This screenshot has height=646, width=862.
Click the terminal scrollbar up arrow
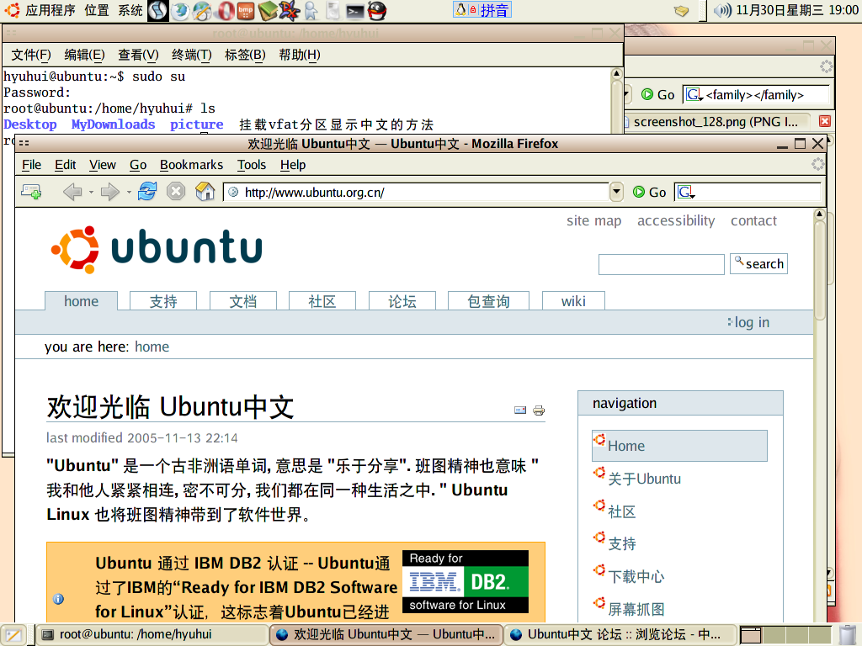[x=617, y=73]
